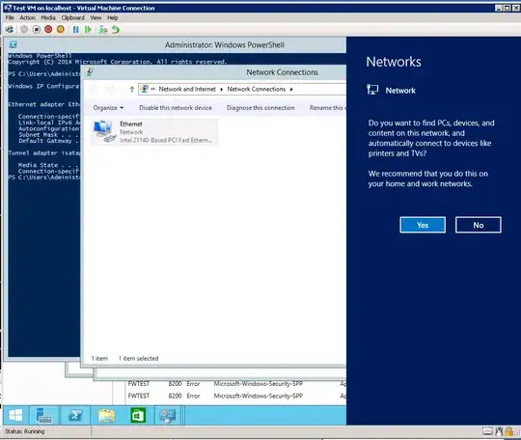Open the Organize dropdown
This screenshot has width=521, height=440.
click(108, 108)
